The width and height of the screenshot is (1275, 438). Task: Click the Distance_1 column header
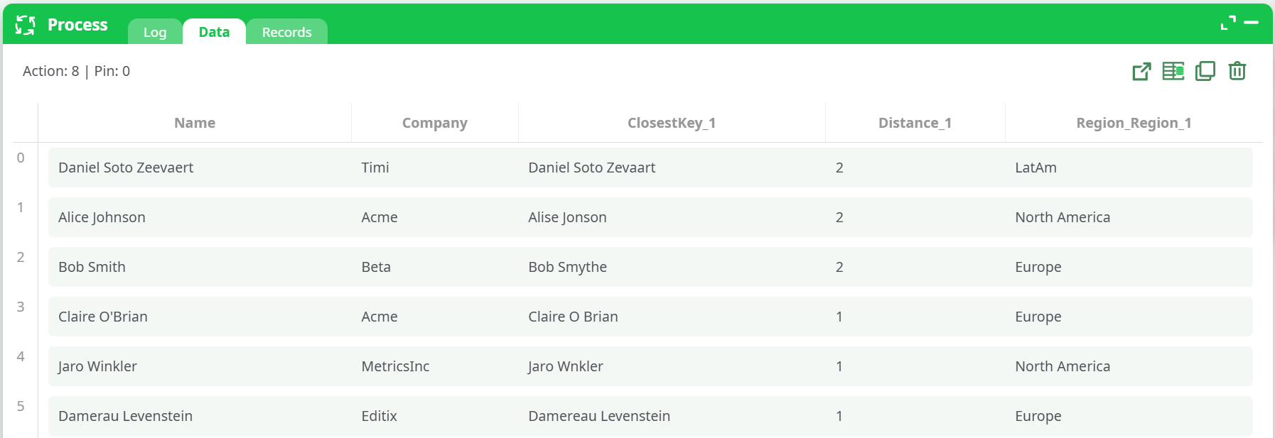pyautogui.click(x=915, y=122)
